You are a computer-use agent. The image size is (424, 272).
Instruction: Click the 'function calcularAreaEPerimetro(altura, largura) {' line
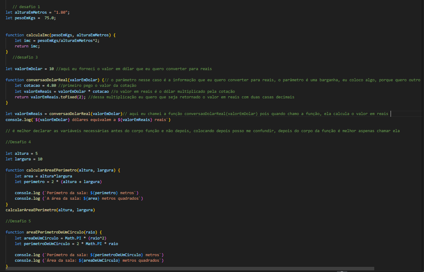(63, 170)
